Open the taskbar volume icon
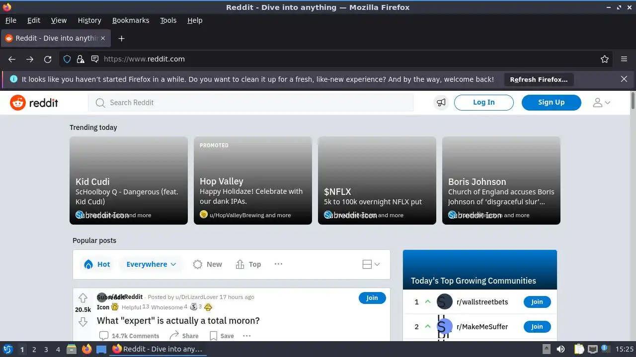636x357 pixels. (x=560, y=350)
